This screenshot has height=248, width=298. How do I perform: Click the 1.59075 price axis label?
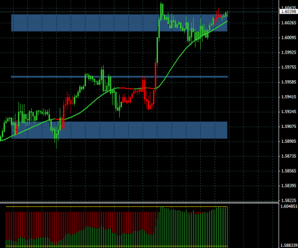[x=288, y=127]
